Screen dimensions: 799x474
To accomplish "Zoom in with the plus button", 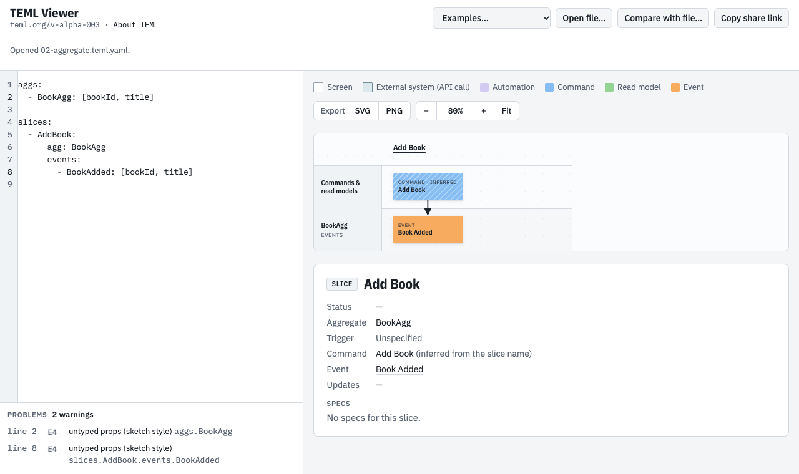I will (x=484, y=111).
